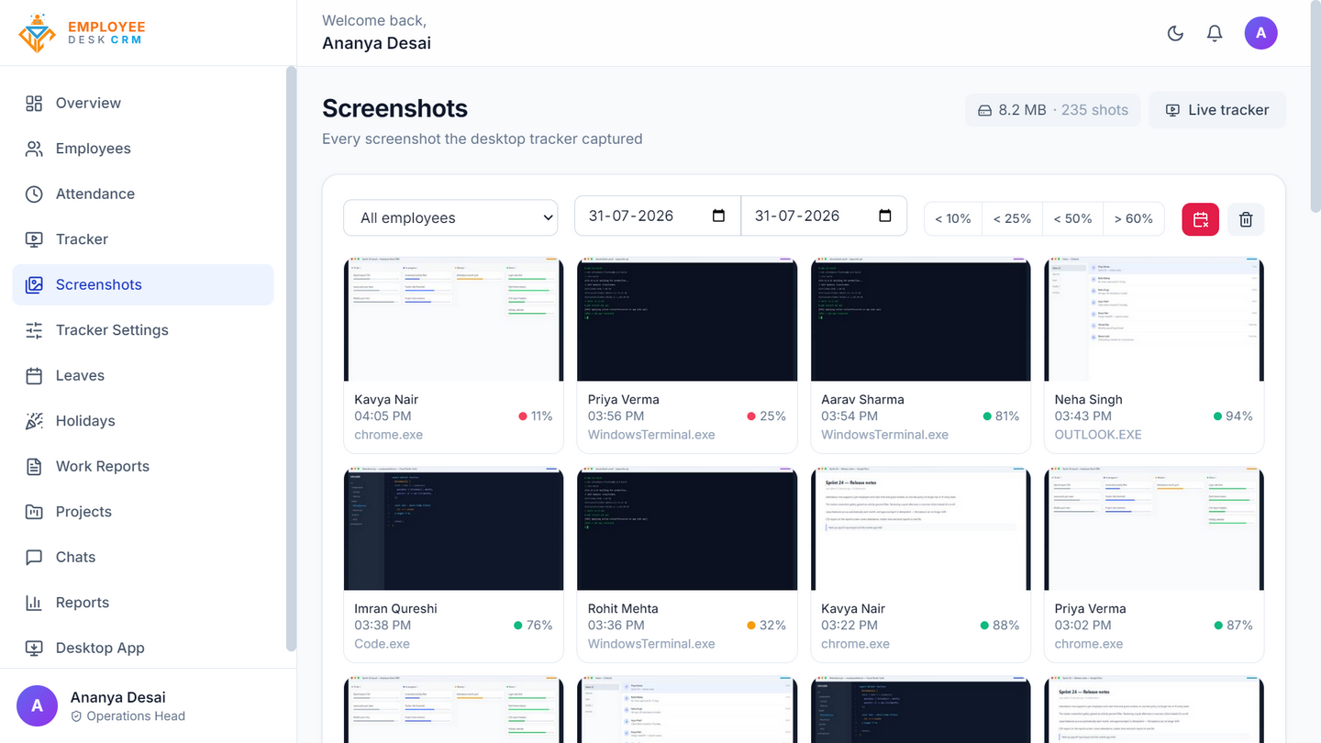Open the user avatar menu in the header

coord(1260,33)
